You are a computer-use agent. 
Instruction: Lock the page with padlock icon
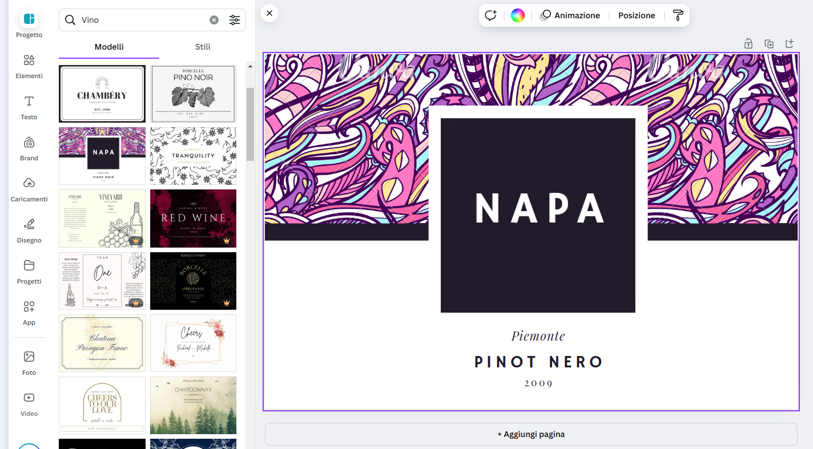pos(748,43)
